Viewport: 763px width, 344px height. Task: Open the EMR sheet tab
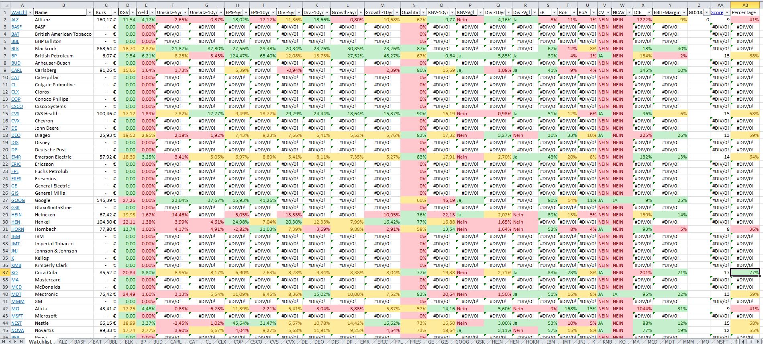pyautogui.click(x=365, y=342)
